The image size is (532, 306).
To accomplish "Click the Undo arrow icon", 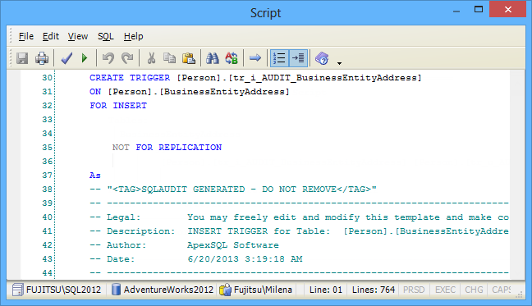I will pyautogui.click(x=108, y=58).
